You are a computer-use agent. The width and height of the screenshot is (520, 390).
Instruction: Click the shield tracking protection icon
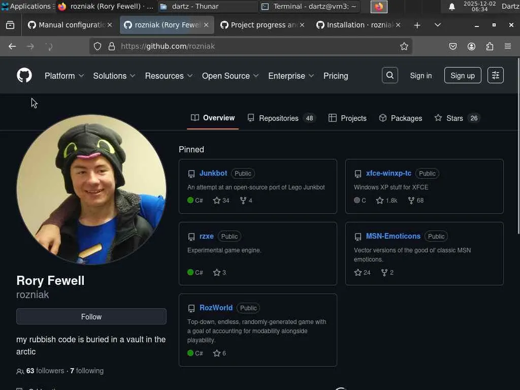pyautogui.click(x=97, y=46)
